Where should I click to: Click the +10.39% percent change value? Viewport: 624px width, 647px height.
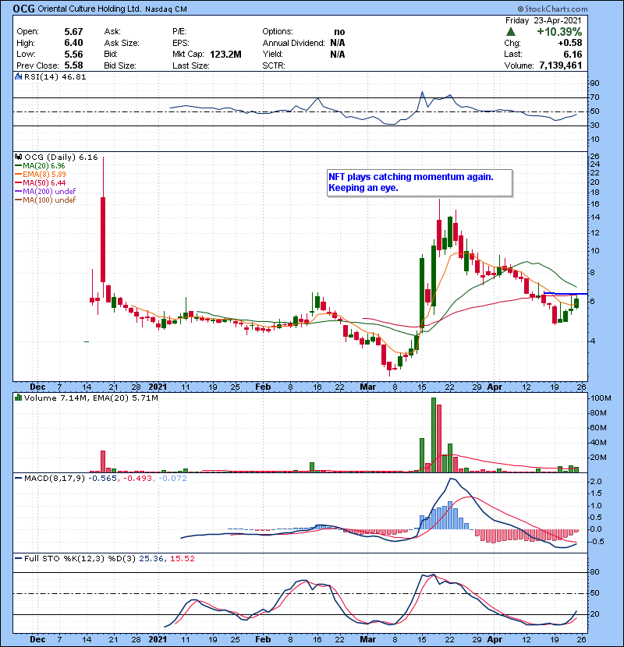[559, 32]
